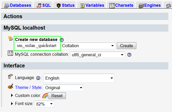Open the Collation dropdown
Viewport: 172px width, 112px height.
pos(88,46)
